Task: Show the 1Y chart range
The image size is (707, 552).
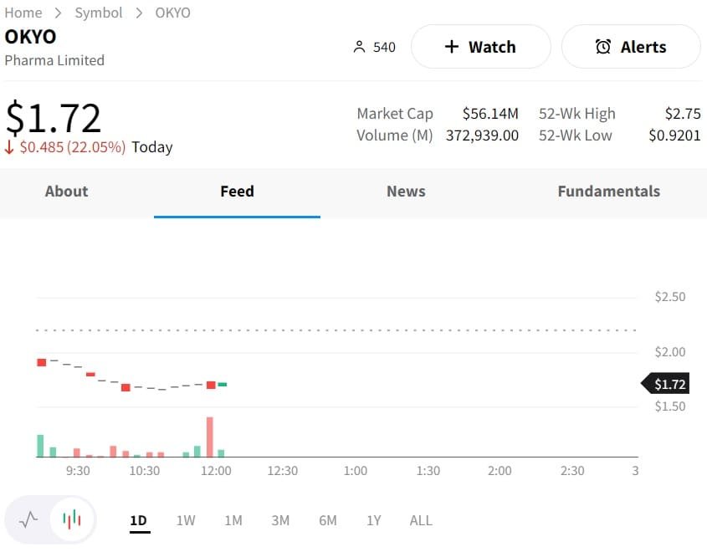Action: (374, 520)
